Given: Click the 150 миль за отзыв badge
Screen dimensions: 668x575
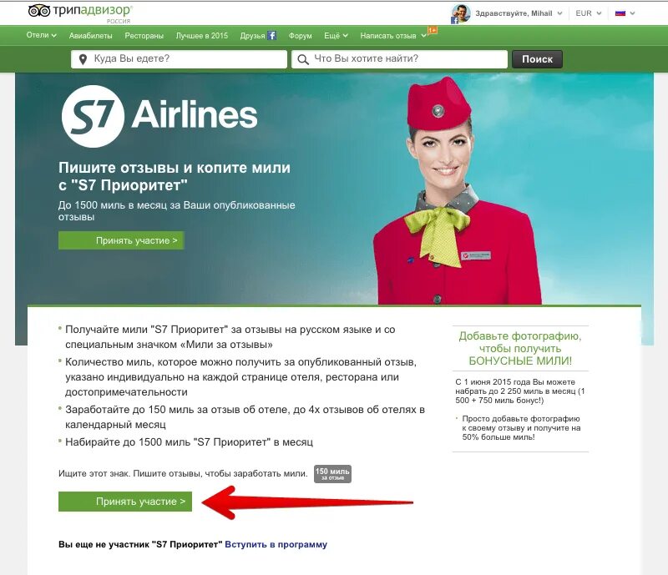Looking at the screenshot, I should [332, 474].
